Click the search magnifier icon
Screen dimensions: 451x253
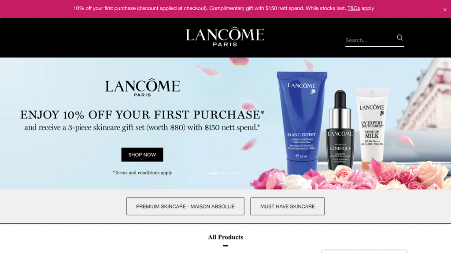tap(399, 37)
